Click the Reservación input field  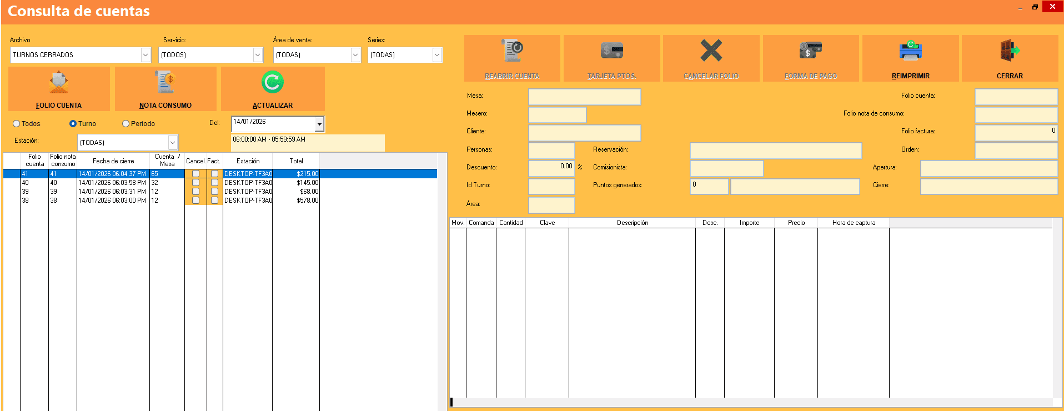pos(776,151)
